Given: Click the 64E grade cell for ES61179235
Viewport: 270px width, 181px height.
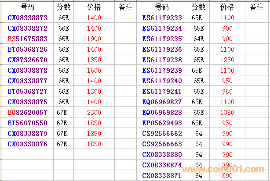Looking at the screenshot, I should tap(198, 39).
